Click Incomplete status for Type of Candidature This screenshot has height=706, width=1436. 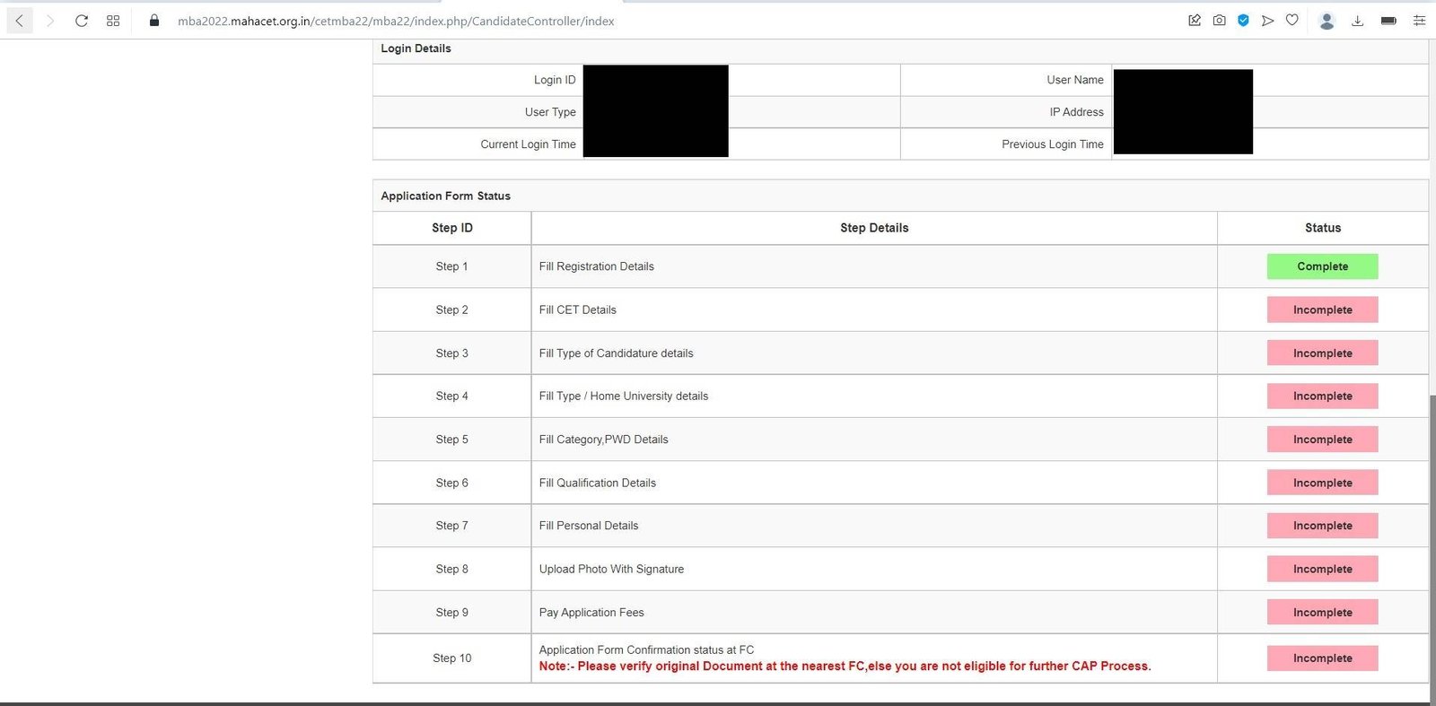tap(1322, 353)
